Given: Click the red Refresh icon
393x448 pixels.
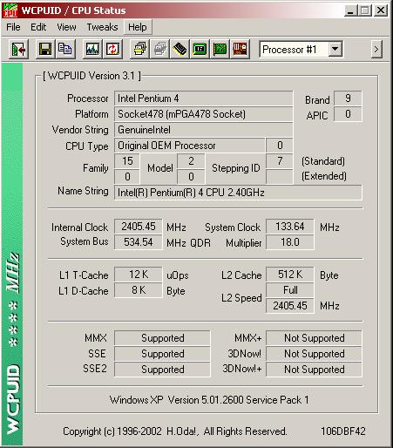Looking at the screenshot, I should (112, 49).
